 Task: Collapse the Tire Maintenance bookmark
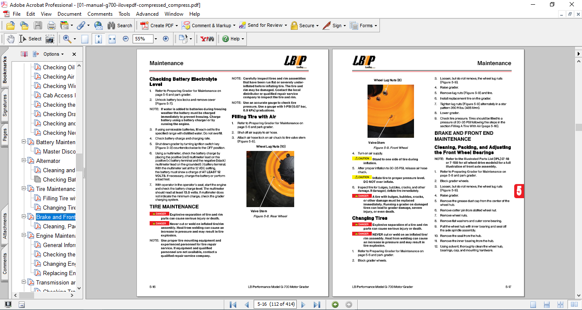click(24, 189)
